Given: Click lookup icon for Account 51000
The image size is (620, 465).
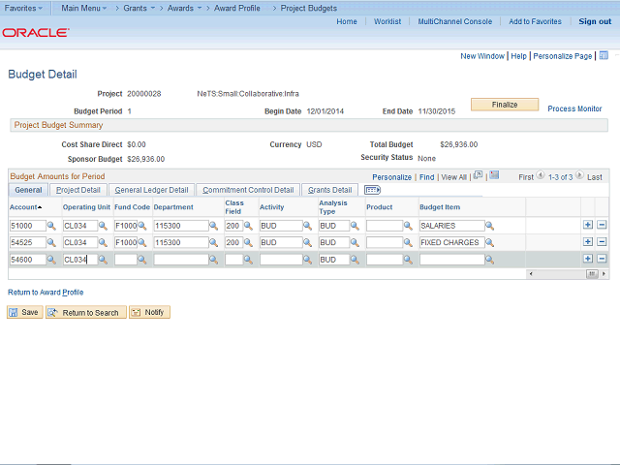Looking at the screenshot, I should coord(52,226).
